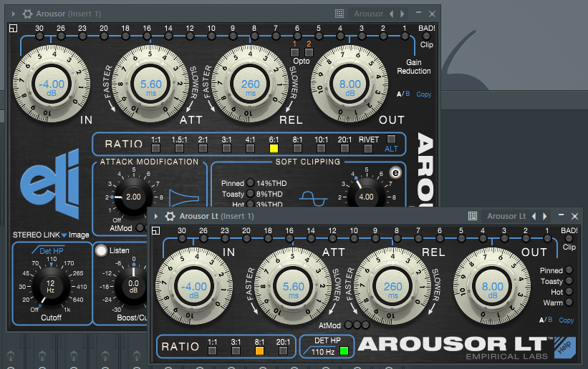Click the Arousor OUT knob showing 8.00 dB
The image size is (588, 369).
pyautogui.click(x=350, y=84)
